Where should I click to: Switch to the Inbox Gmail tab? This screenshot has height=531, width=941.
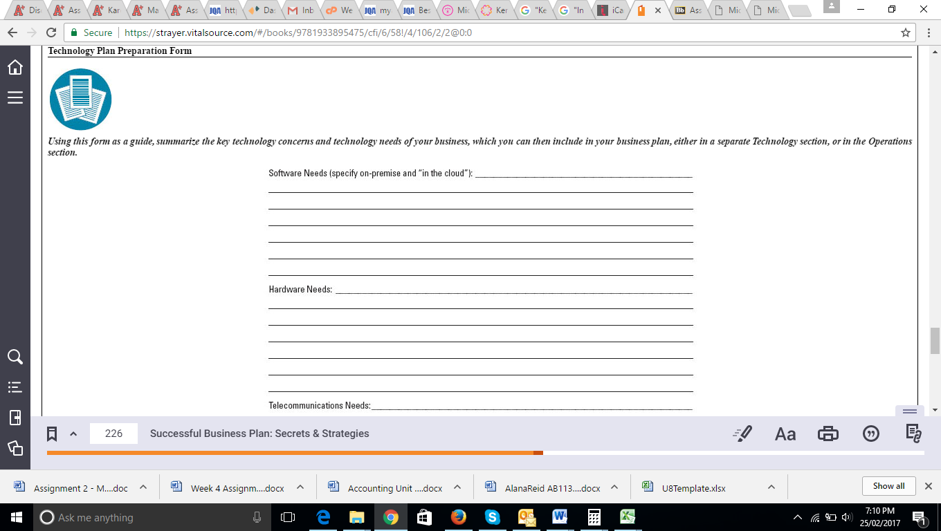tap(301, 10)
